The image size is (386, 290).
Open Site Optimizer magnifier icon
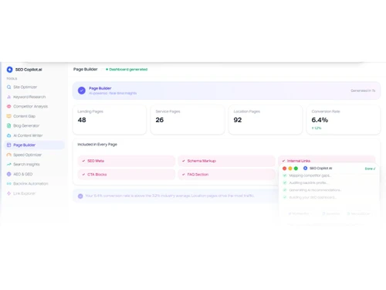(x=8, y=87)
